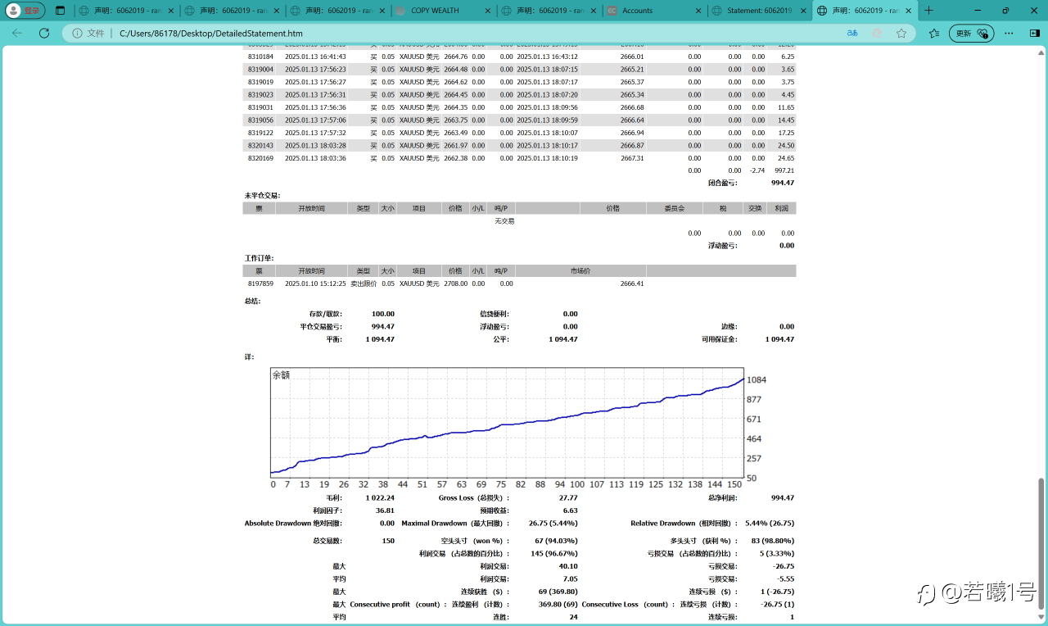Open the read aloud / translate icon
This screenshot has width=1048, height=626.
point(852,34)
